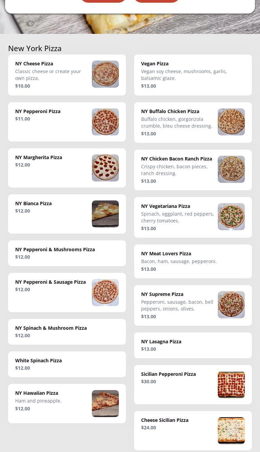Select NY Pepperoni & Mushrooms Pizza title
The height and width of the screenshot is (452, 260).
coord(55,250)
